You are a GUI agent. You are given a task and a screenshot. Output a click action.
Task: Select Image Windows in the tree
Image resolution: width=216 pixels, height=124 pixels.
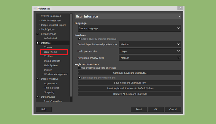click(50, 79)
